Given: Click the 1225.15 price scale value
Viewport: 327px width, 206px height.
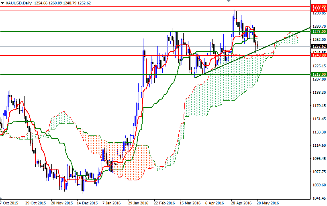Looking at the screenshot, I should pyautogui.click(x=319, y=66).
